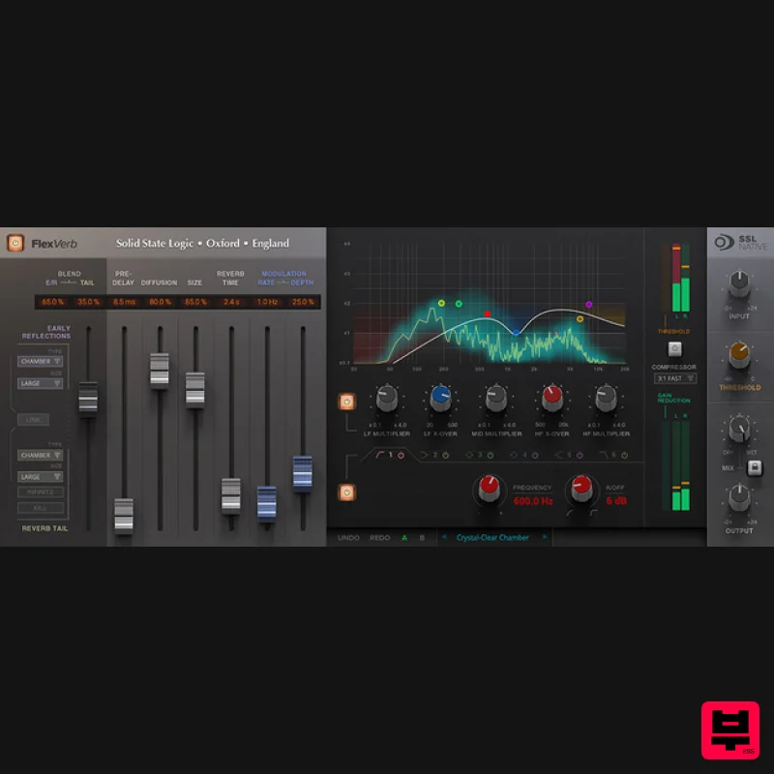The height and width of the screenshot is (774, 774).
Task: Click the yellow node on the EQ graph
Action: (441, 304)
